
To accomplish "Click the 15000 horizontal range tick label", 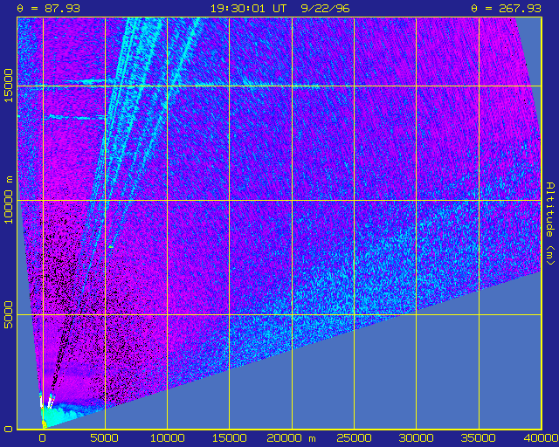I will point(230,438).
